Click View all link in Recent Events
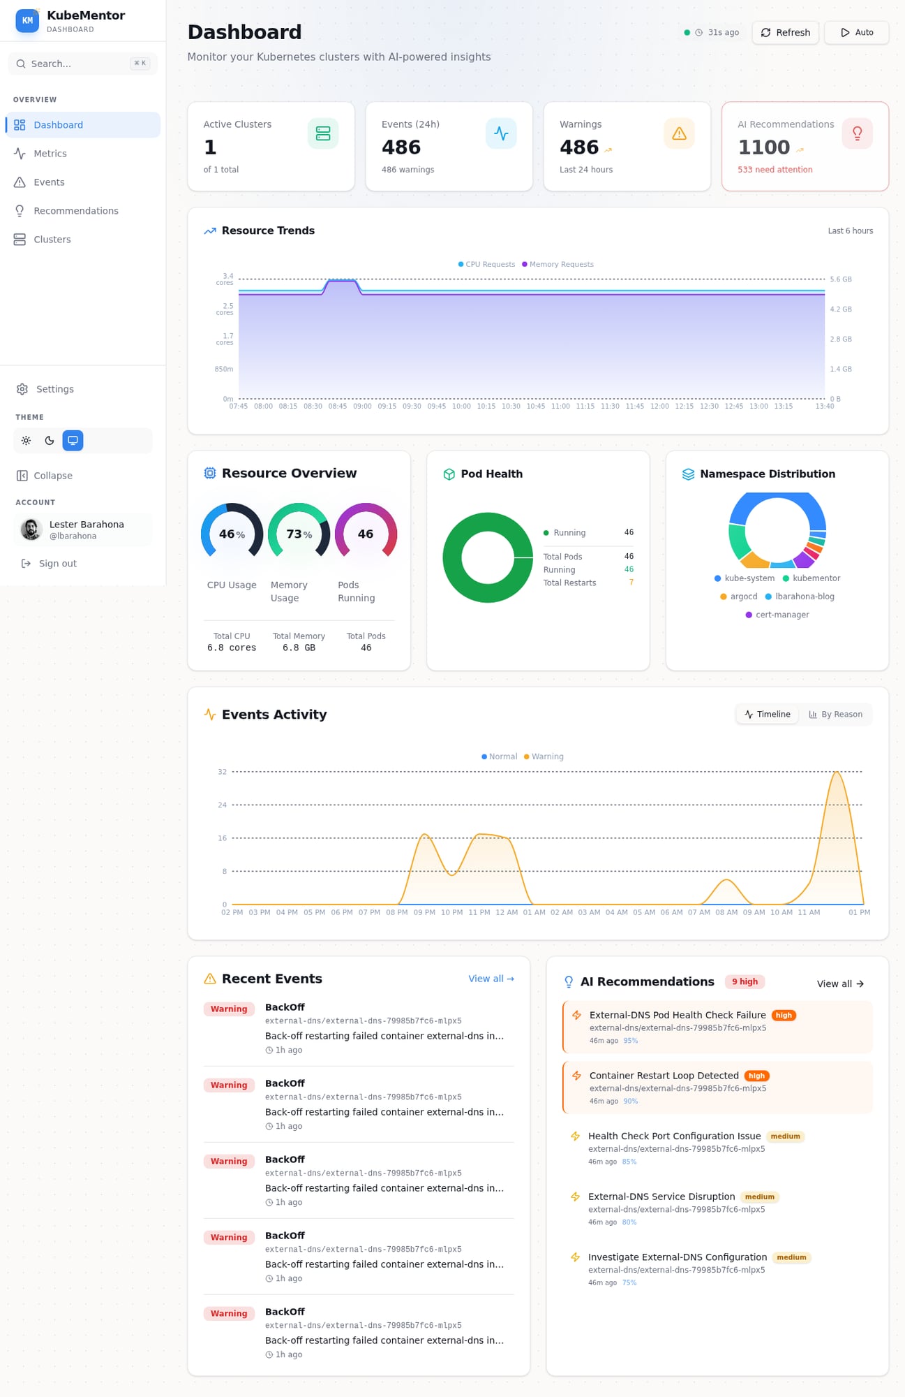This screenshot has height=1397, width=905. tap(491, 979)
